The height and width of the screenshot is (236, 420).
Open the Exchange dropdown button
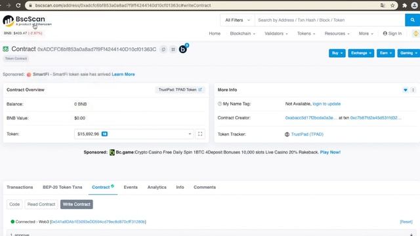[x=361, y=53]
